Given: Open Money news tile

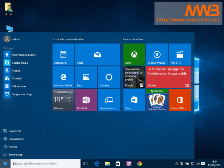Looking at the screenshot, I should point(134,77).
